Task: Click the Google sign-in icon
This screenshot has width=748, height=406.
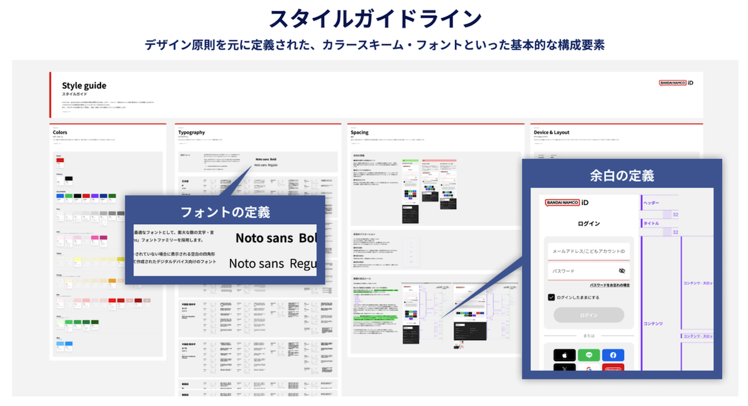Action: point(588,369)
